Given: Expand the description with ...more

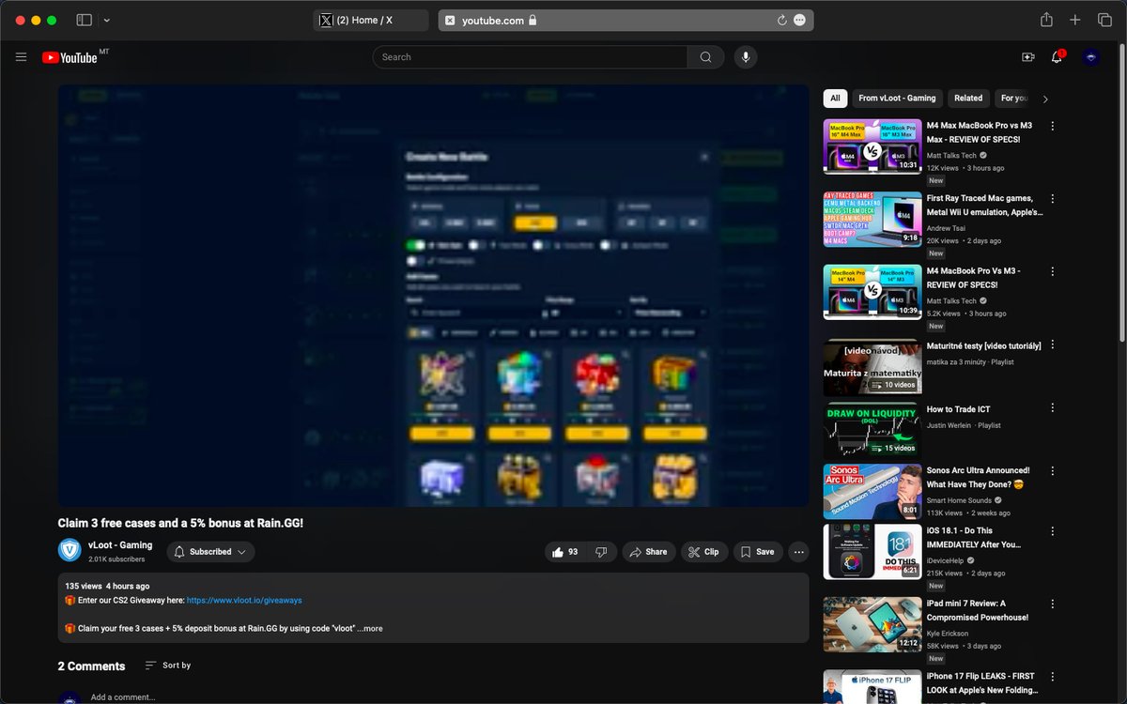Looking at the screenshot, I should click(370, 629).
